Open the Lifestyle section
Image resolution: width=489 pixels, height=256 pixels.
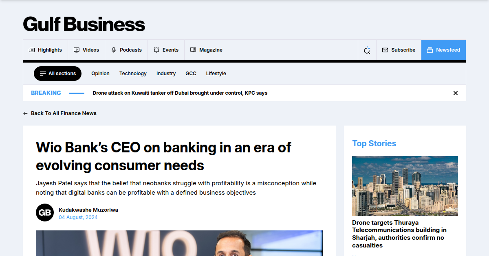(216, 74)
